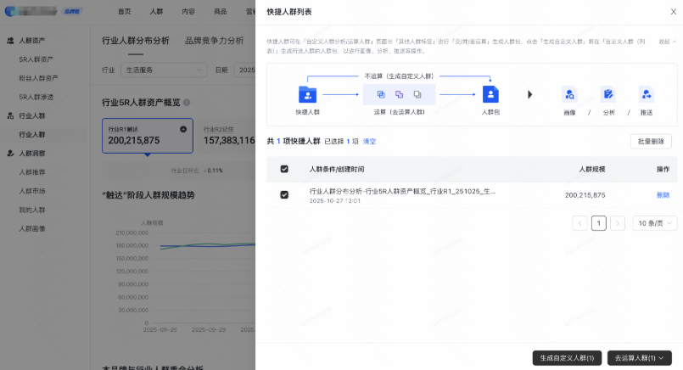Click 生成自定义人群(1) button

pos(567,358)
